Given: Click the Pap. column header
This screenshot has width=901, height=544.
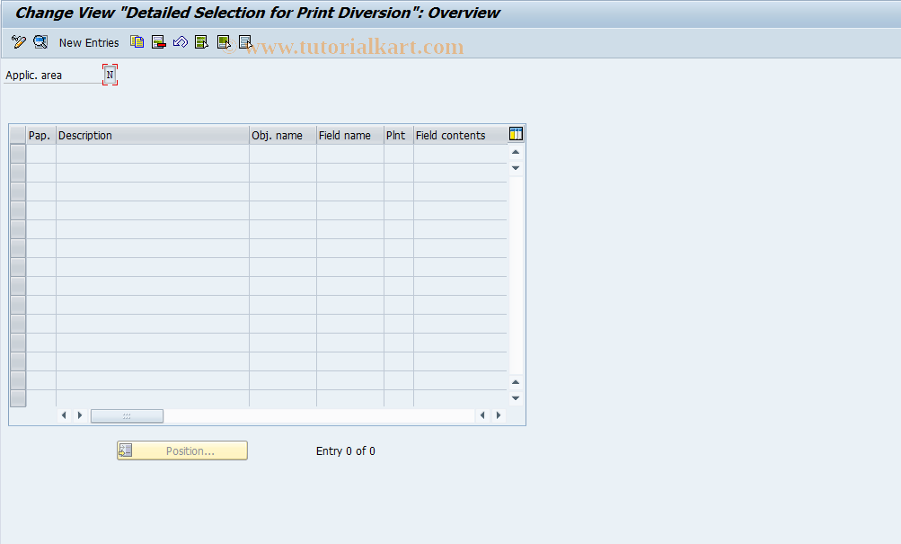Looking at the screenshot, I should pyautogui.click(x=40, y=135).
